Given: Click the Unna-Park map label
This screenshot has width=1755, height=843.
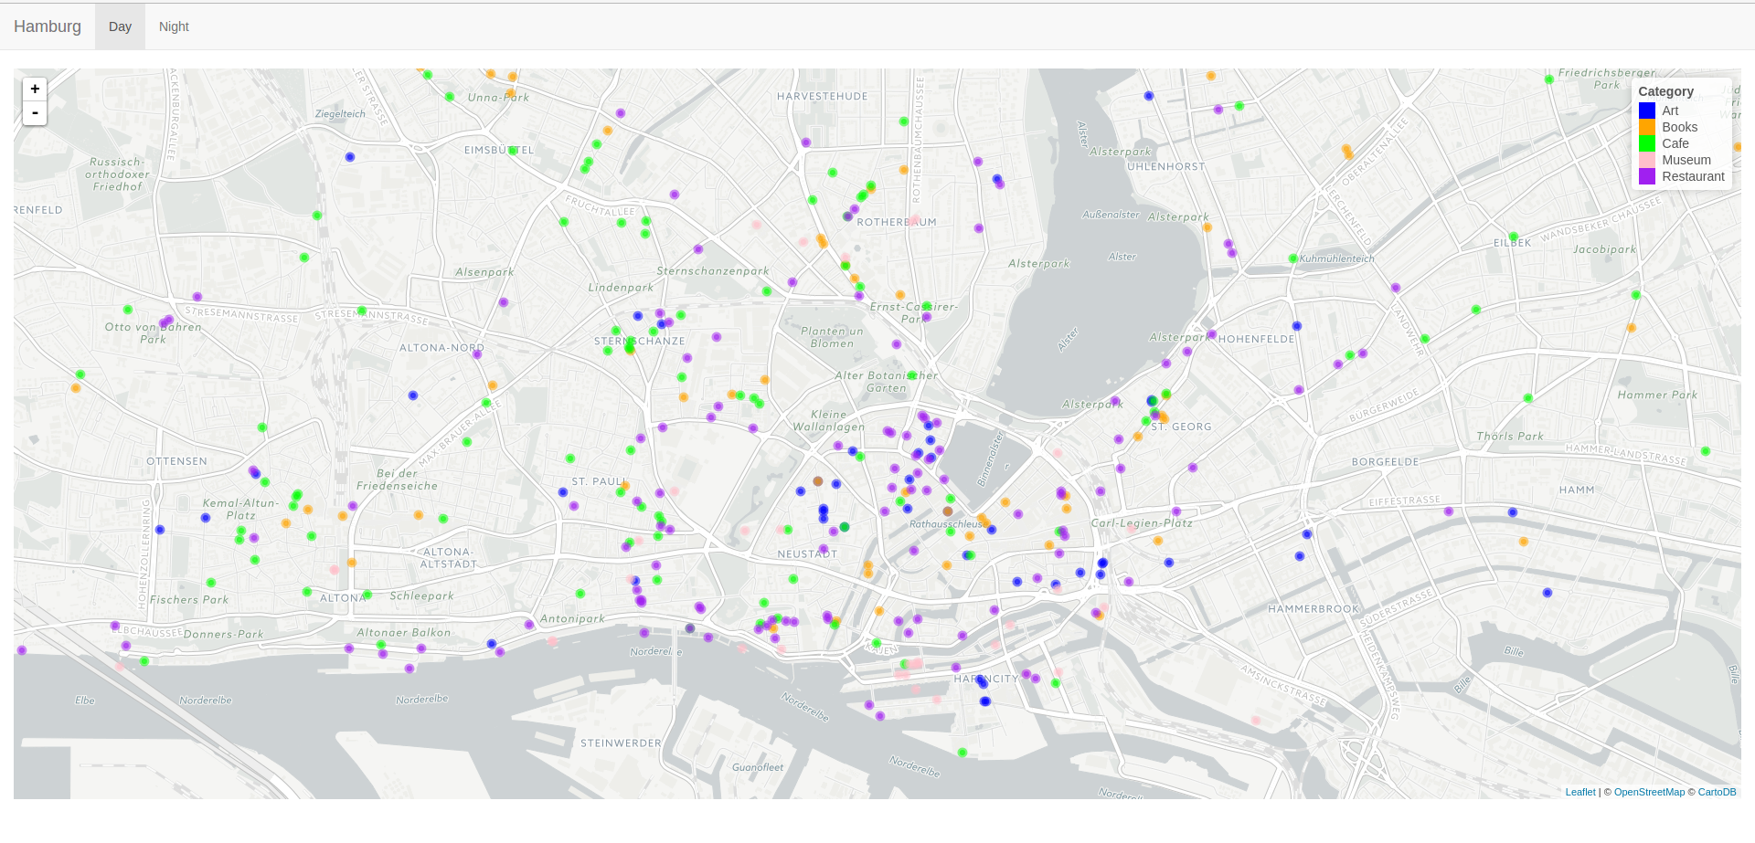Looking at the screenshot, I should [x=498, y=98].
